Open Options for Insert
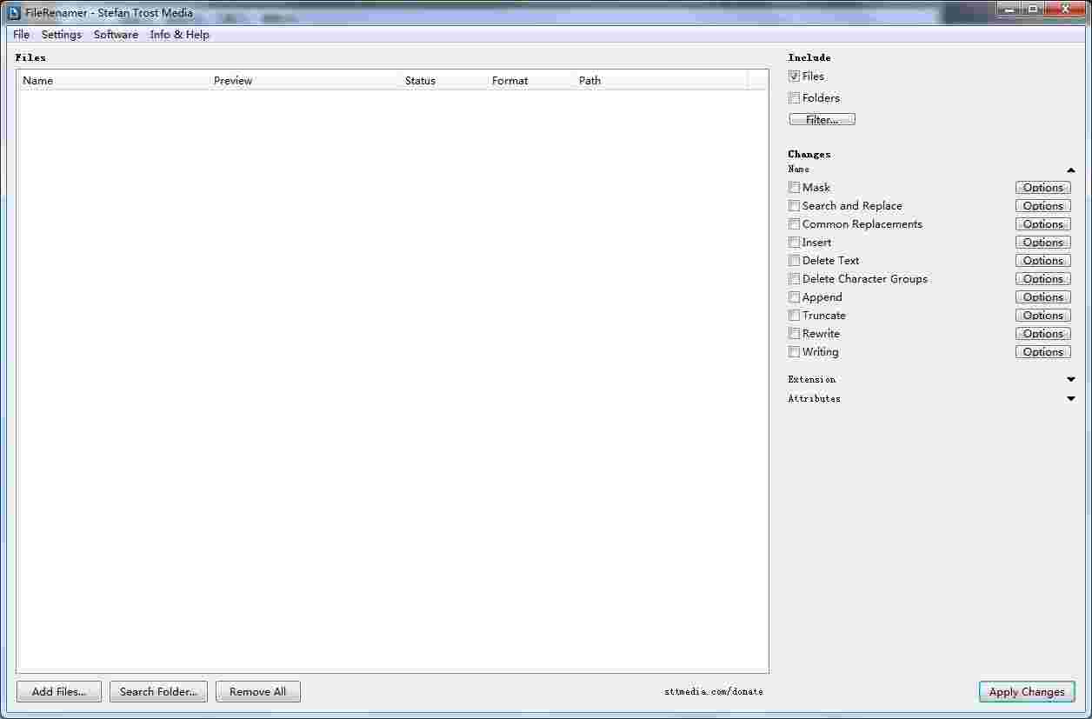Image resolution: width=1092 pixels, height=719 pixels. pos(1043,243)
